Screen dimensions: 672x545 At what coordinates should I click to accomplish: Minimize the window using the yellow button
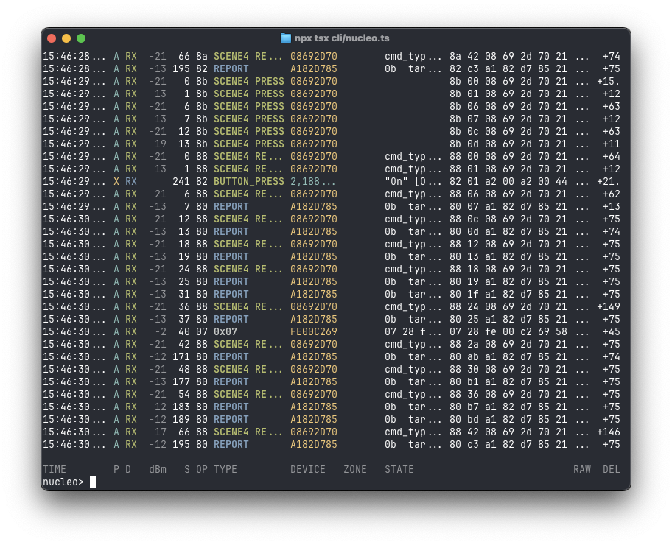click(x=66, y=38)
